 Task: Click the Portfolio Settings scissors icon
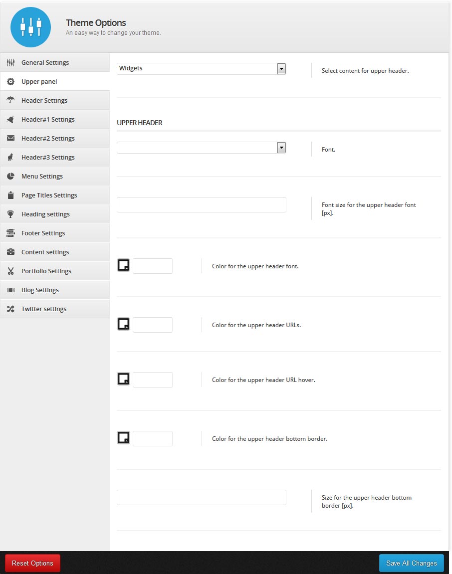coord(10,271)
